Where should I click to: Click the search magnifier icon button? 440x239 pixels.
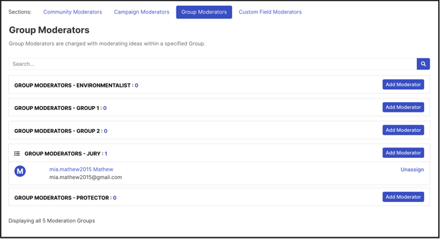tap(423, 64)
